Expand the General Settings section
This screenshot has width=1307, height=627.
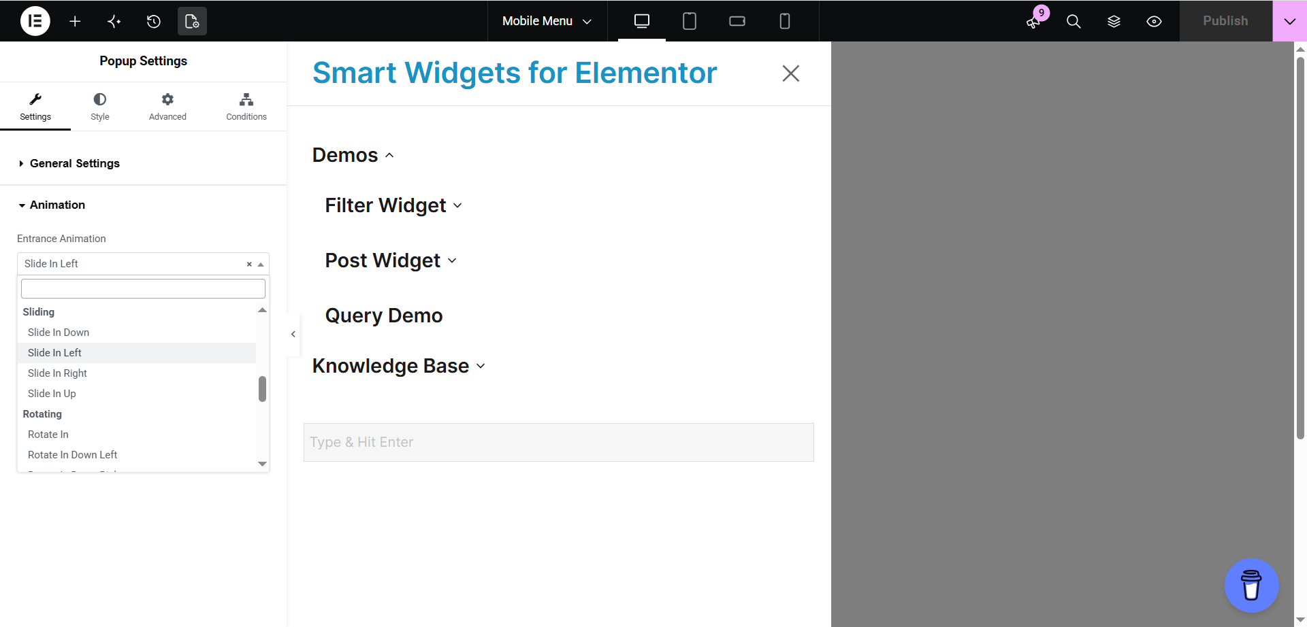click(x=75, y=163)
